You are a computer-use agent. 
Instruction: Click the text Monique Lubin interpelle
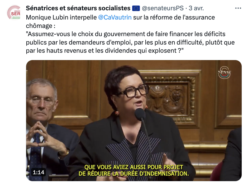tap(61, 17)
